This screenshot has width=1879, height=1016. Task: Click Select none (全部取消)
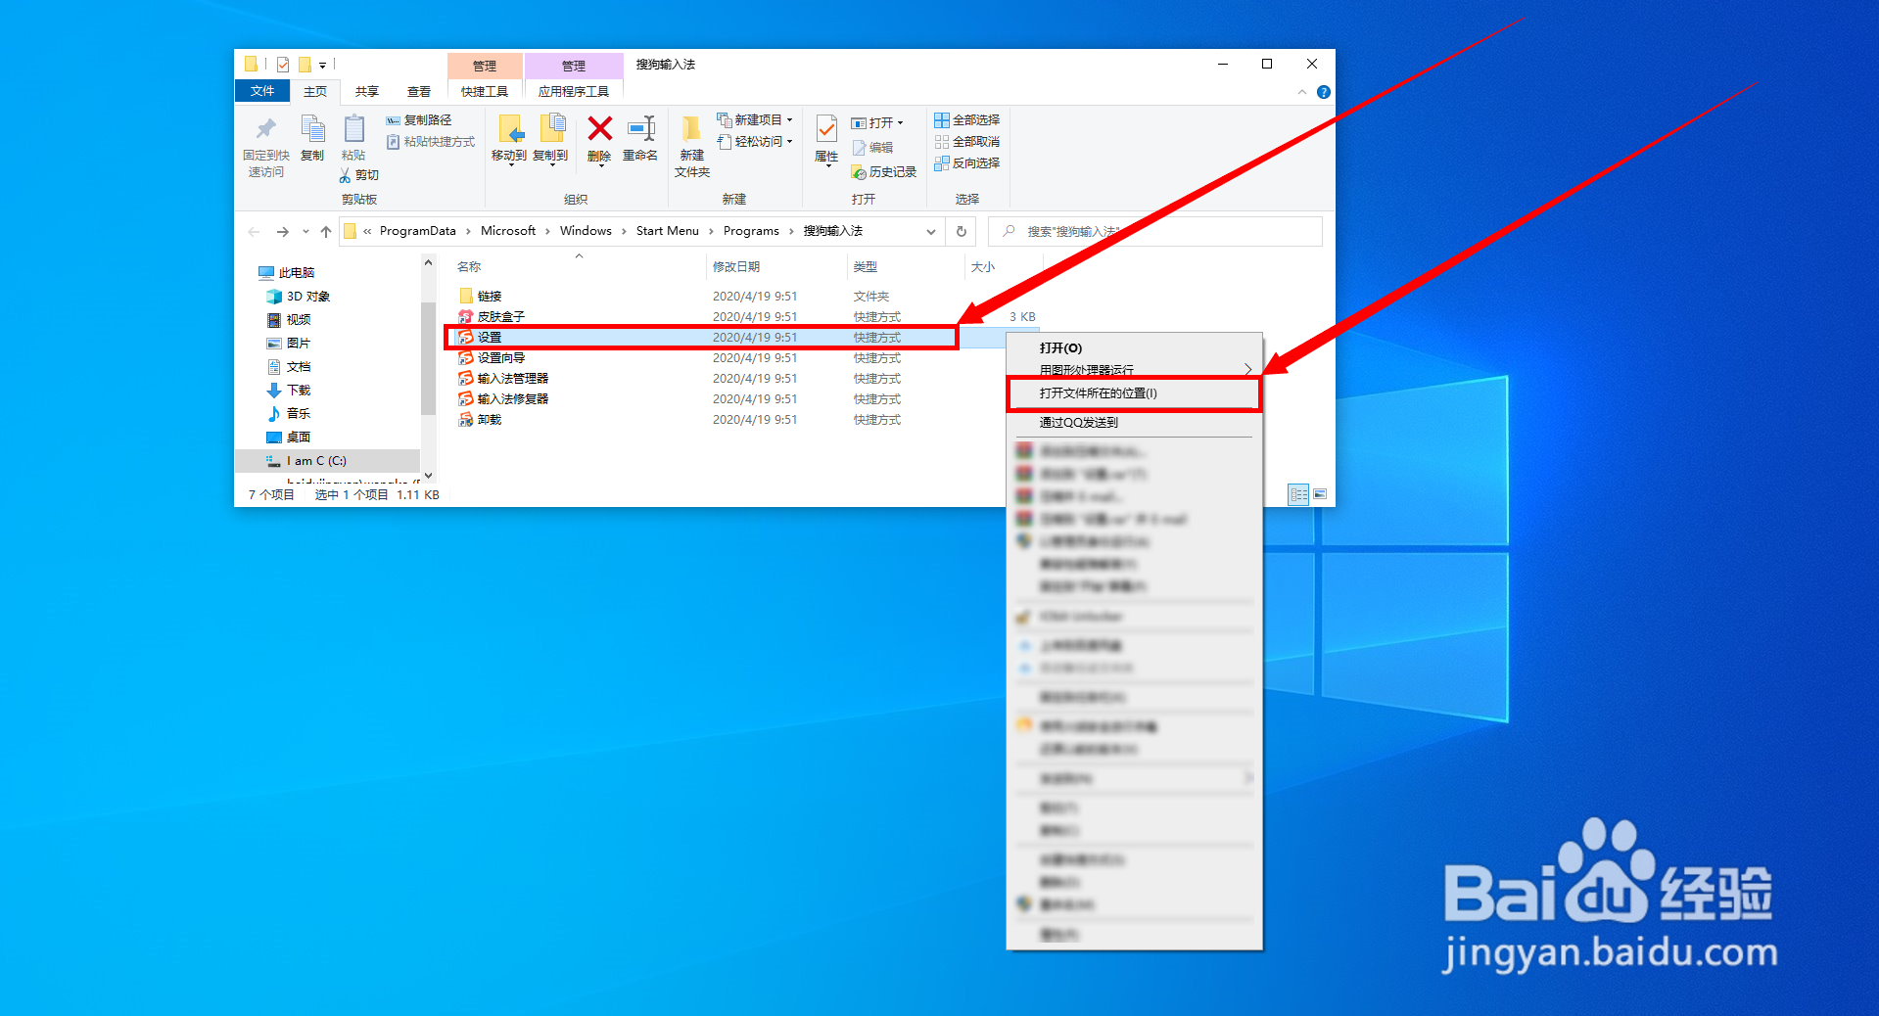[966, 142]
